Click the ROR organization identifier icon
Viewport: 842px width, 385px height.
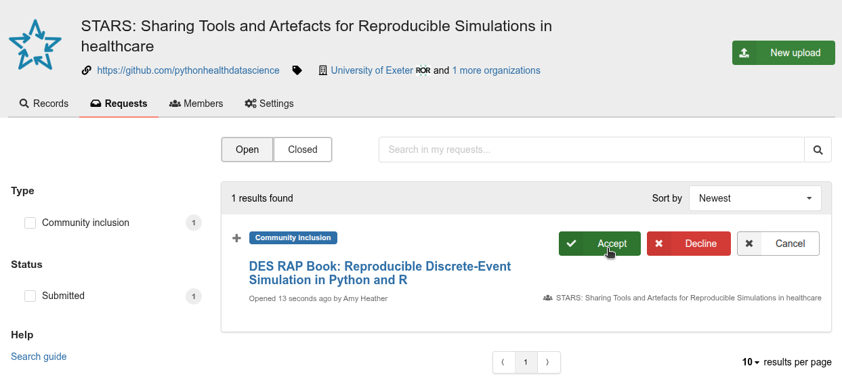click(423, 70)
